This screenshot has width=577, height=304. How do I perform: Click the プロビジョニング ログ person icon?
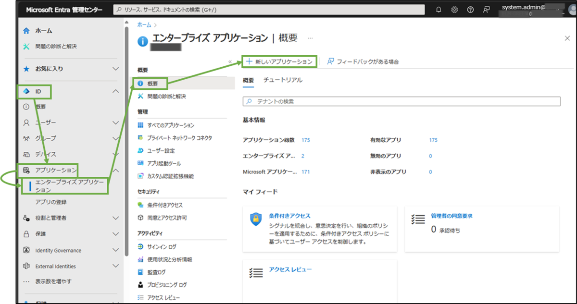[x=140, y=285]
